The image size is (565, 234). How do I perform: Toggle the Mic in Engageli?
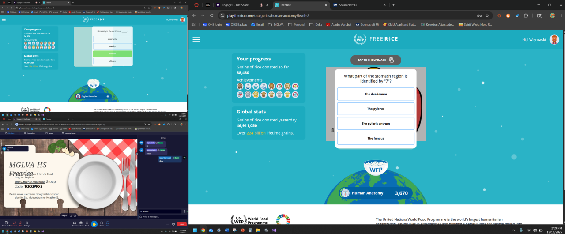click(20, 224)
